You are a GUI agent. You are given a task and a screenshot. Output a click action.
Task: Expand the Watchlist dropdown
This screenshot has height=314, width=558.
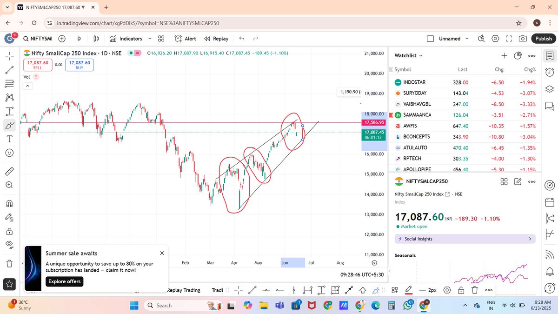[408, 55]
